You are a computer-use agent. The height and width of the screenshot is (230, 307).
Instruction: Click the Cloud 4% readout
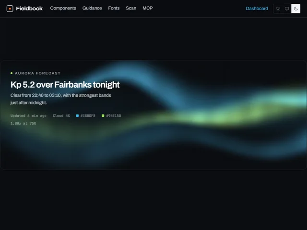[61, 116]
